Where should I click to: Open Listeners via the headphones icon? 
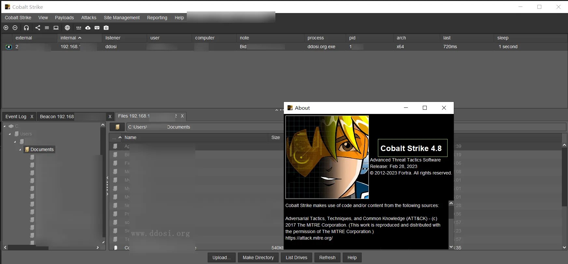coord(26,28)
